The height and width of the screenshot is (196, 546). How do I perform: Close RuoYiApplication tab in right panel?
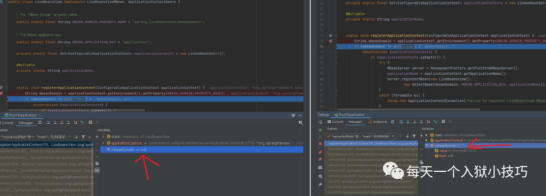tap(368, 115)
